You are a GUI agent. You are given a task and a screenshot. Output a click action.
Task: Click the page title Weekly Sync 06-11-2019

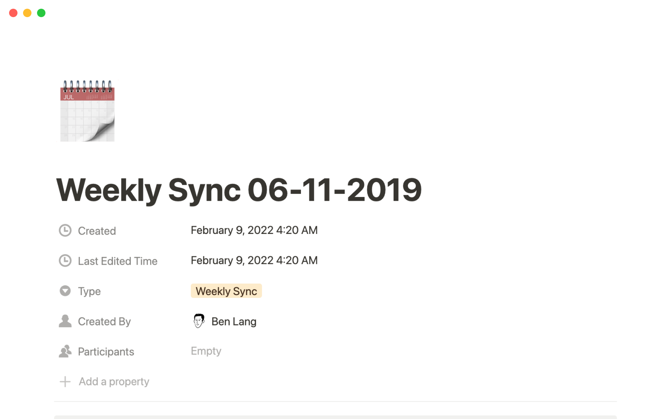[239, 190]
